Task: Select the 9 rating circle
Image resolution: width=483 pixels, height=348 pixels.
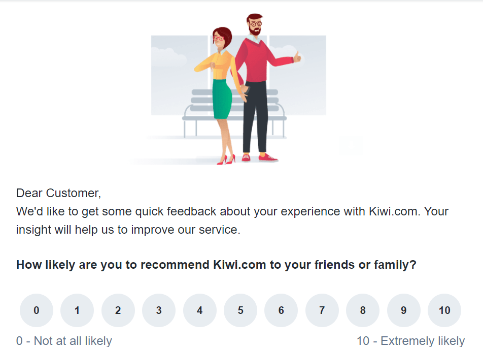Action: pos(403,310)
